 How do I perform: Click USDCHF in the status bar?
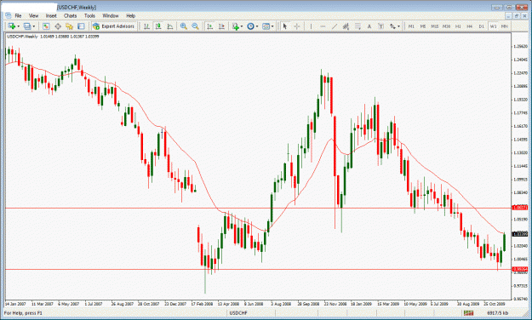pyautogui.click(x=238, y=313)
